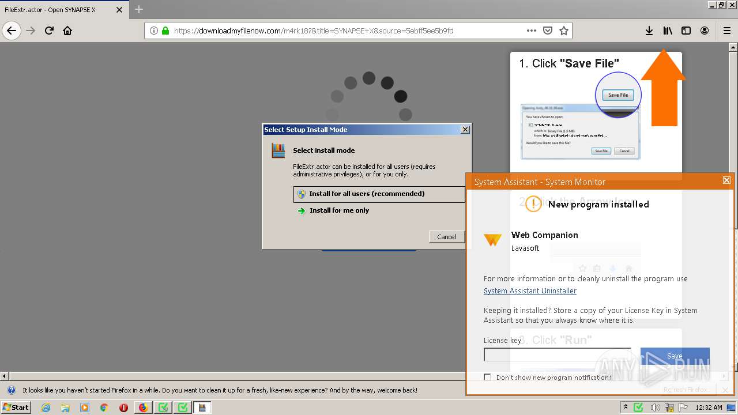The image size is (738, 415).
Task: Open Firefox hamburger menu
Action: [727, 31]
